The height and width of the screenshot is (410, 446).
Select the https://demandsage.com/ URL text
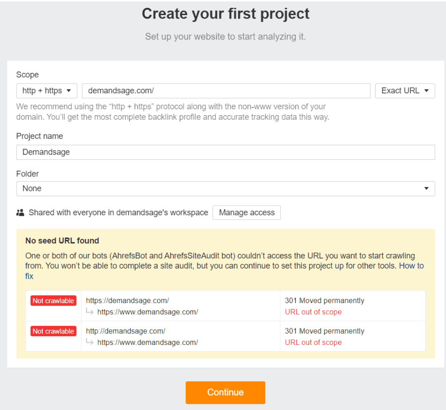point(127,301)
